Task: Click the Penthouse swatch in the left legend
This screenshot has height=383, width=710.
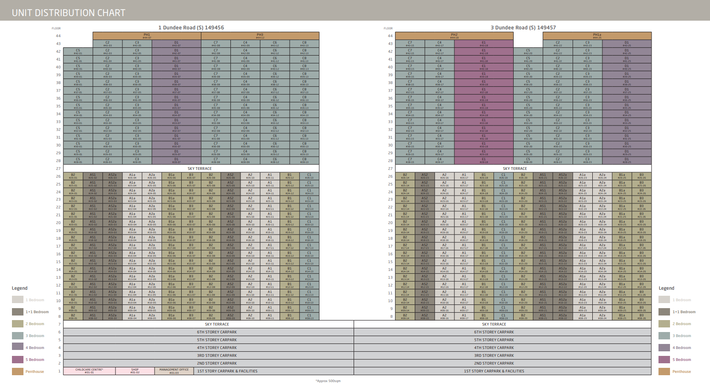Action: pos(17,372)
